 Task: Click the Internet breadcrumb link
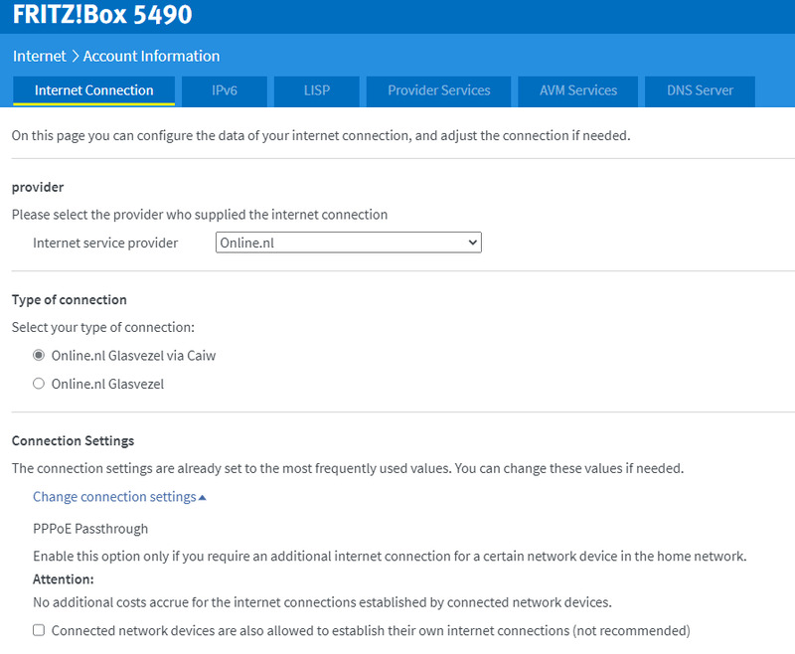39,56
